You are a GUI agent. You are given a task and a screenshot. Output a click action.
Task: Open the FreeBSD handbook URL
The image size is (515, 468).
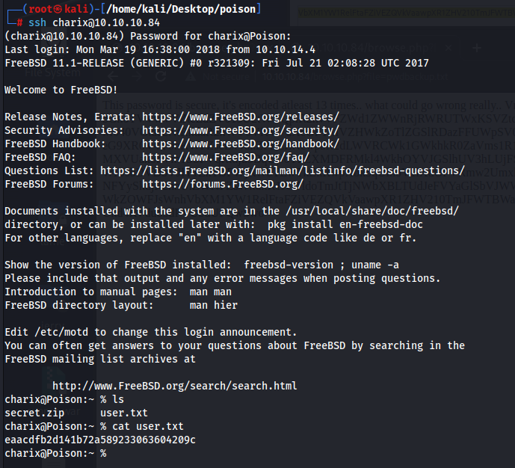[x=241, y=144]
